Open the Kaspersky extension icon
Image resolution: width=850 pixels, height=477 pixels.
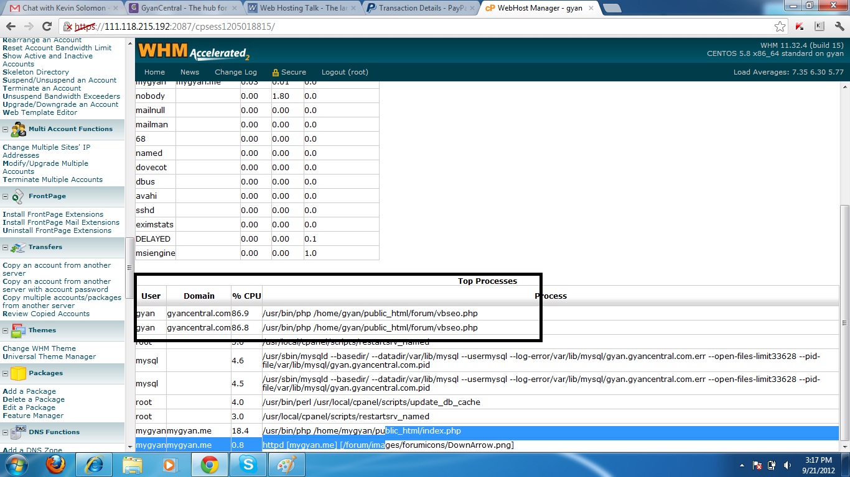(x=800, y=27)
